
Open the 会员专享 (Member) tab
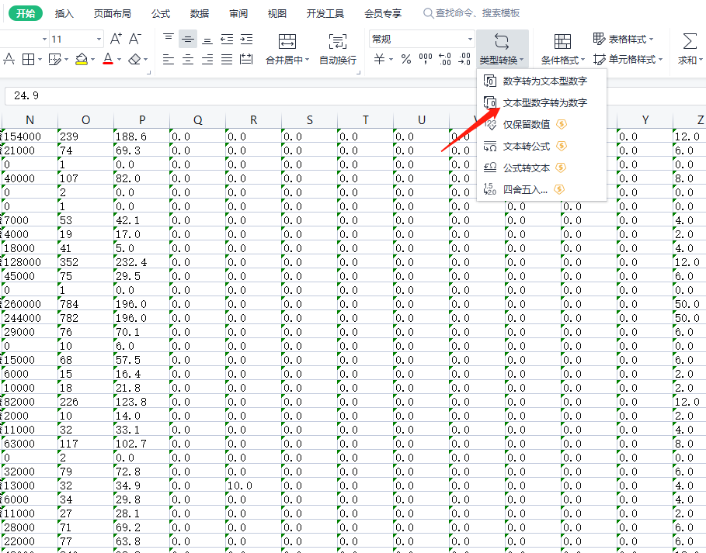(383, 13)
